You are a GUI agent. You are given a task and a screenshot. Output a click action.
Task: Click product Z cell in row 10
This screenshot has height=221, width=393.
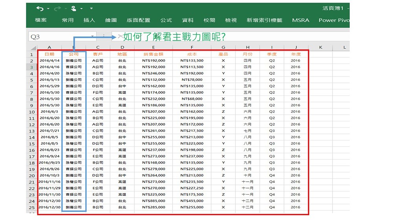[x=223, y=111]
